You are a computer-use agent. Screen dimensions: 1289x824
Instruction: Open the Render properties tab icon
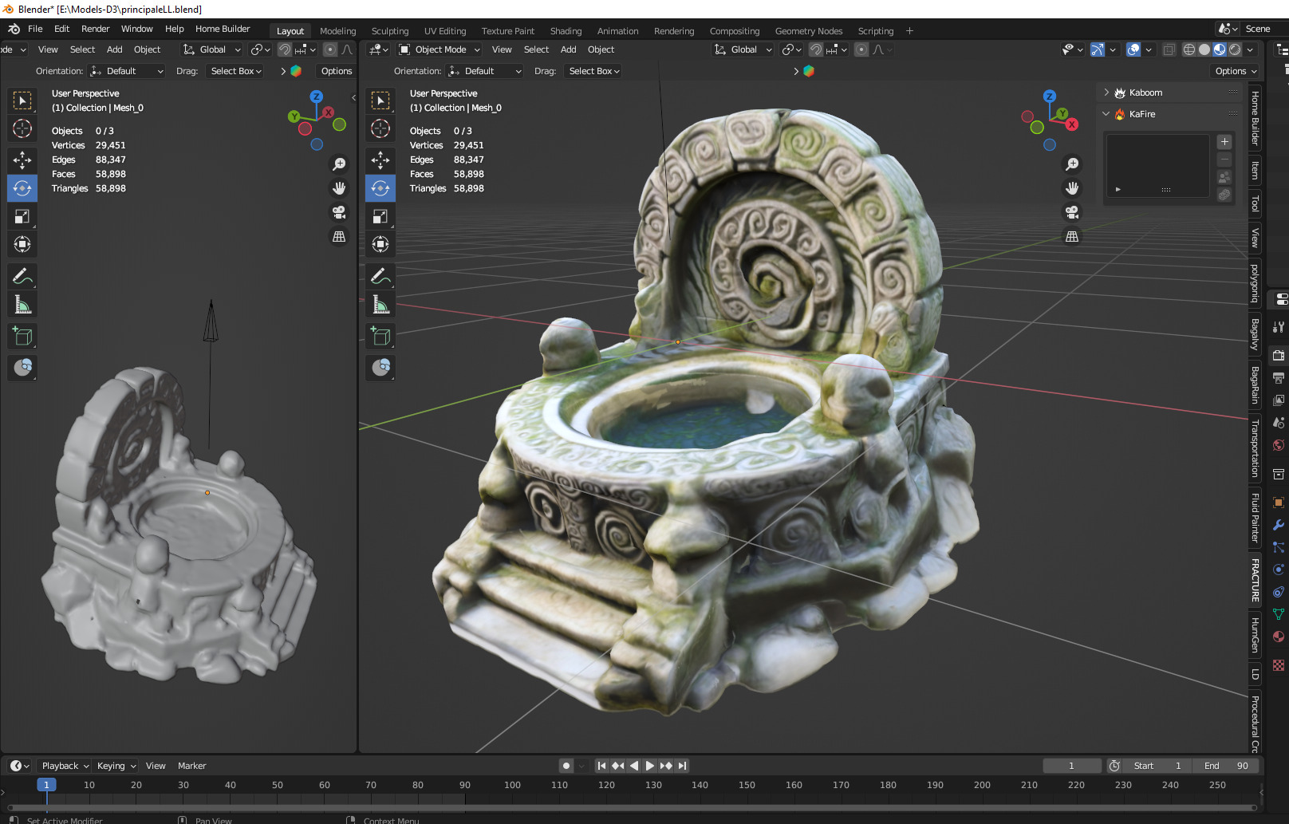coord(1279,355)
